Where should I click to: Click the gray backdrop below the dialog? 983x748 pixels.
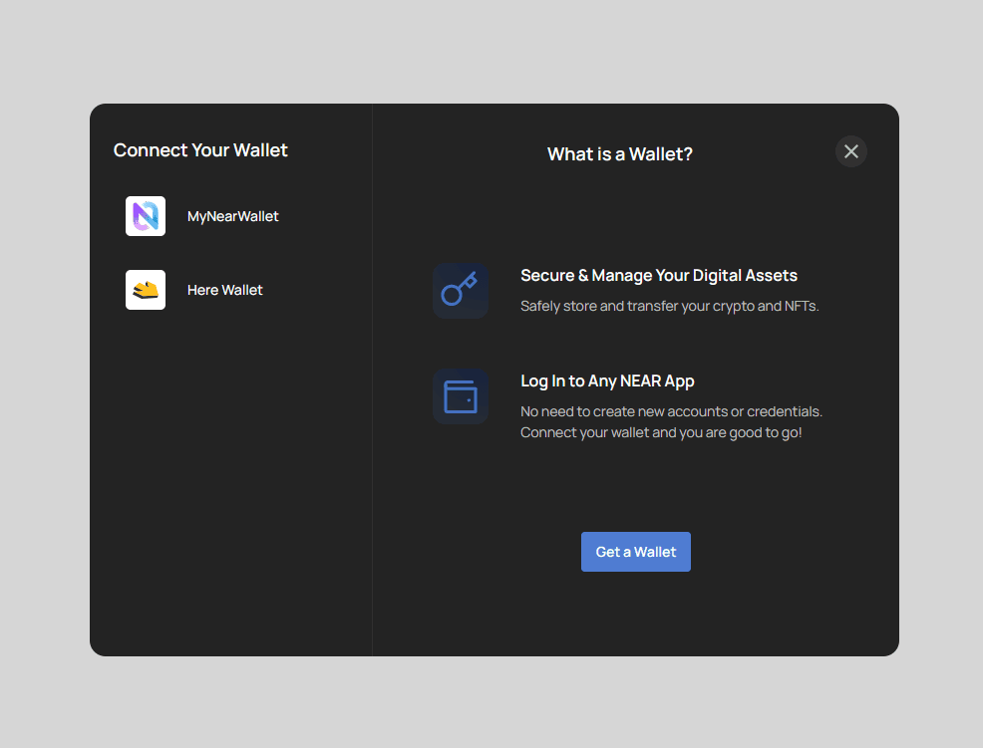pyautogui.click(x=491, y=702)
